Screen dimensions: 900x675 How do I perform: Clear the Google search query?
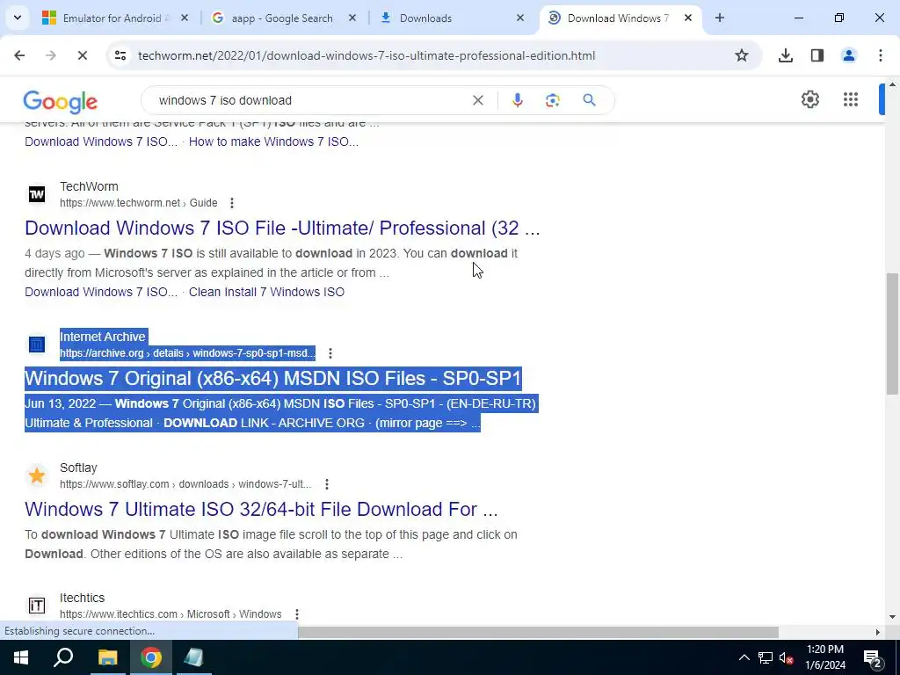477,100
